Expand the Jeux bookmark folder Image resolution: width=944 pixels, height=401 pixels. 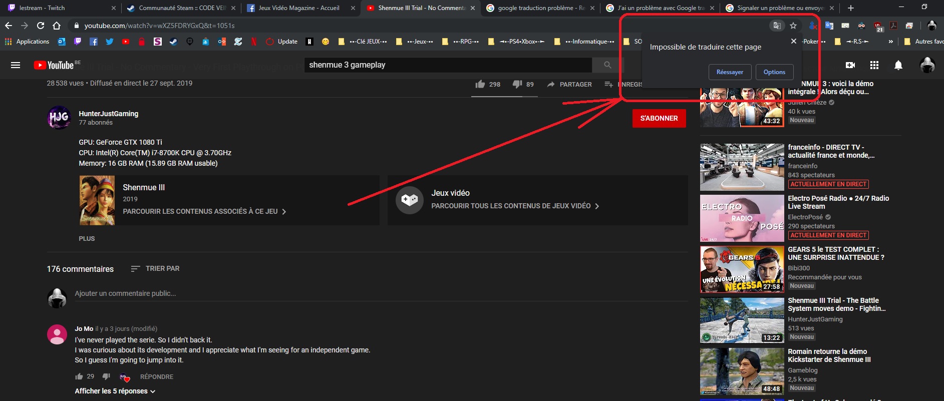[415, 42]
